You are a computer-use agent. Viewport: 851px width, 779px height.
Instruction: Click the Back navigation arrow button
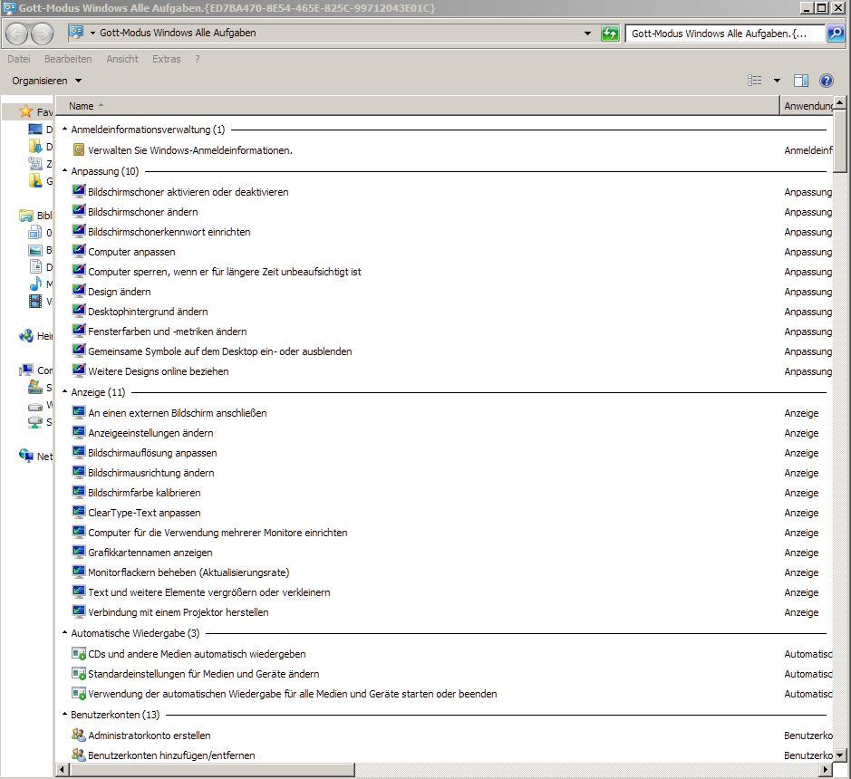[17, 34]
